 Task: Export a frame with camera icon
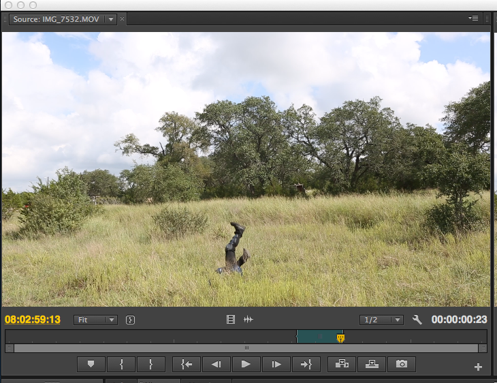[x=402, y=364]
